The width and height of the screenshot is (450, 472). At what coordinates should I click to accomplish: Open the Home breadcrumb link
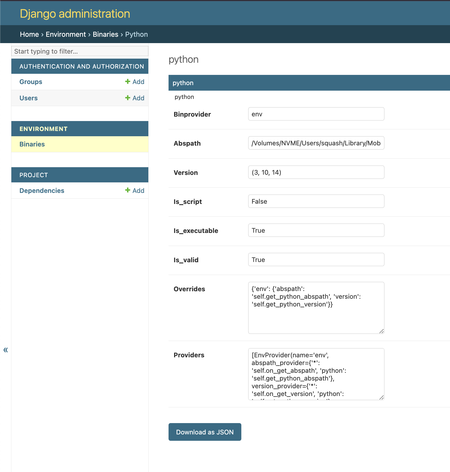(29, 34)
